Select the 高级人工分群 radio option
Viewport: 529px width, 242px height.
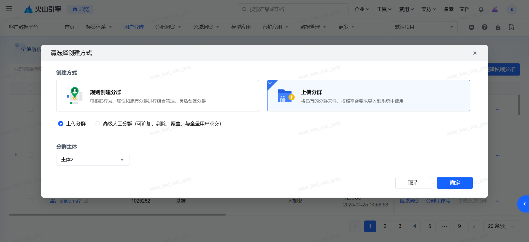97,124
